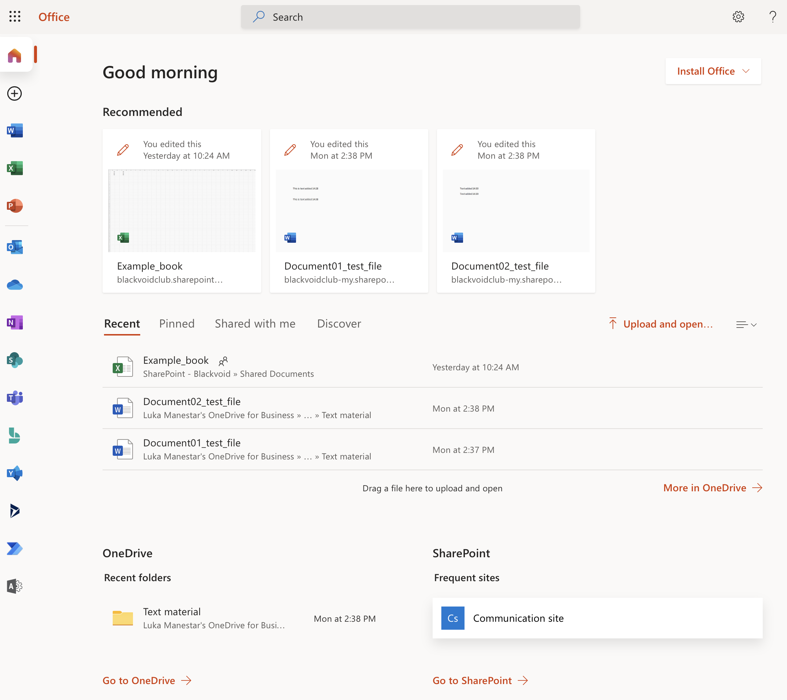Click Word file icon for Document01_test_file row

[123, 449]
